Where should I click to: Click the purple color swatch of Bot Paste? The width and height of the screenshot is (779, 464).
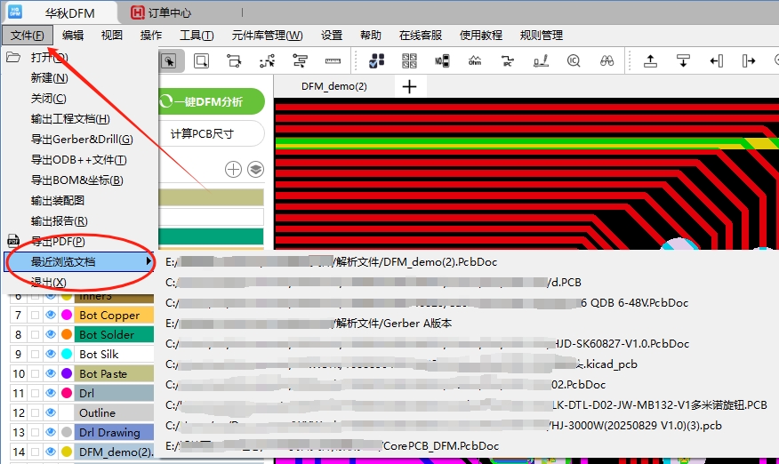67,373
